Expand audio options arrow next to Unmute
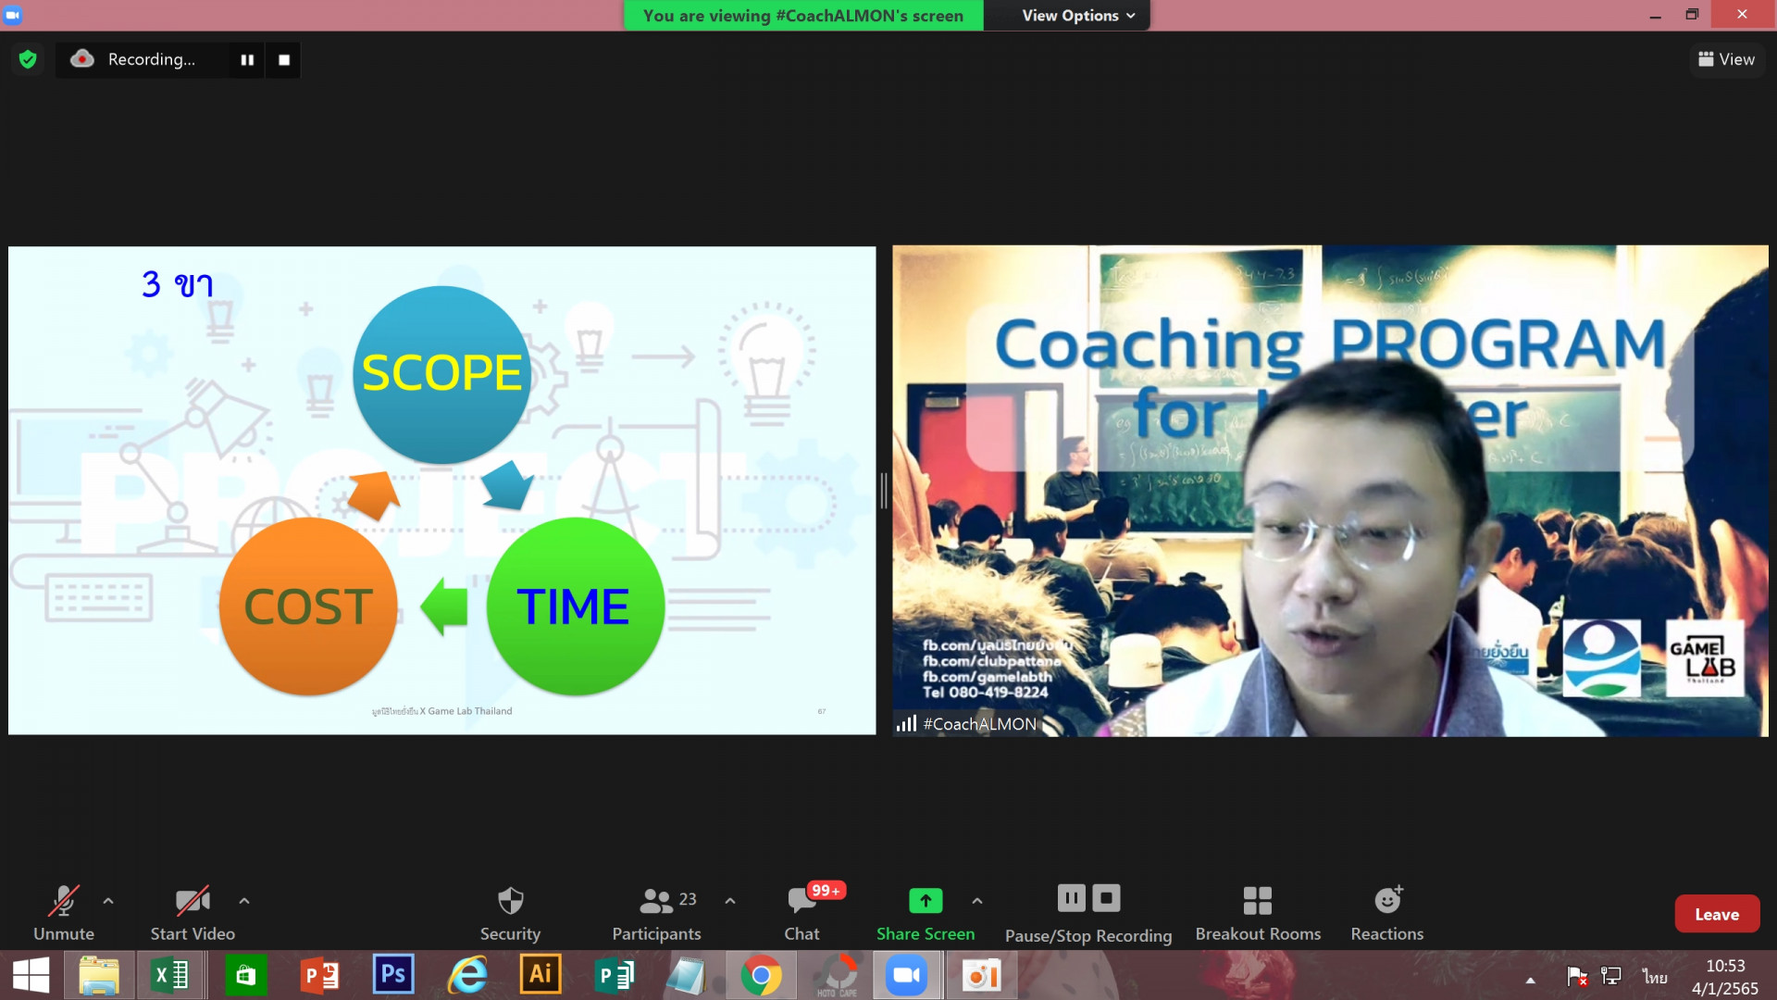This screenshot has height=1000, width=1777. 108,900
